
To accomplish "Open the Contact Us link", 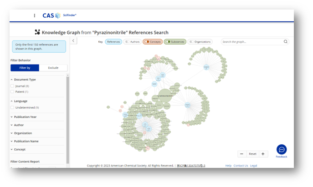I will click(241, 166).
